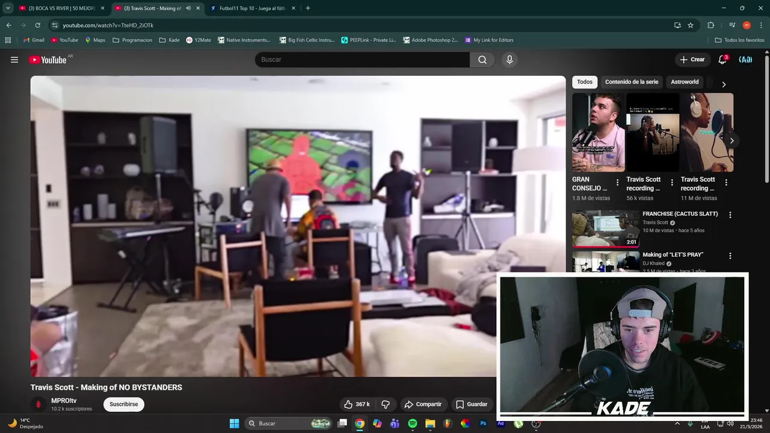The height and width of the screenshot is (433, 770).
Task: Go to the YouTube home logo
Action: [x=48, y=60]
